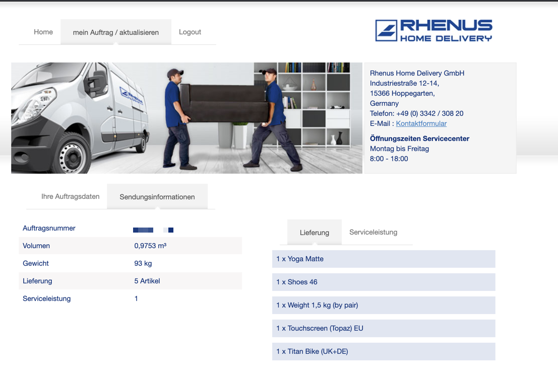
Task: Click the volume value 0,9753 m³
Action: 150,246
